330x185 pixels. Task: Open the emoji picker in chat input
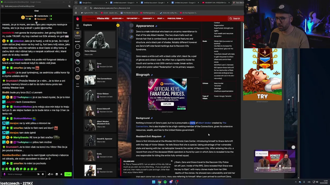(x=43, y=174)
